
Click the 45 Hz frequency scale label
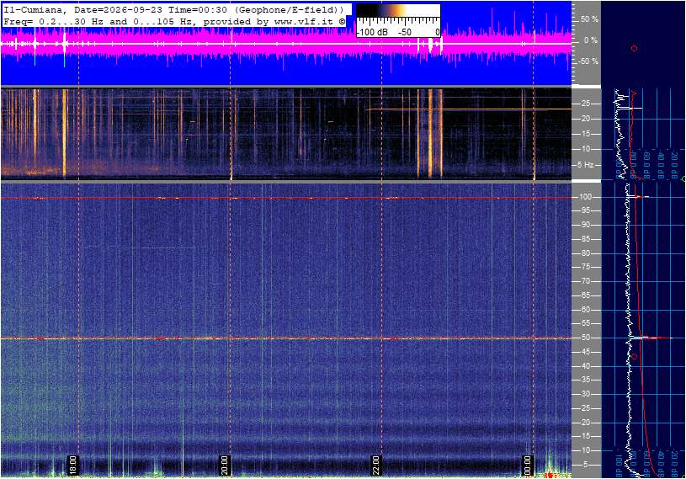[x=585, y=352]
